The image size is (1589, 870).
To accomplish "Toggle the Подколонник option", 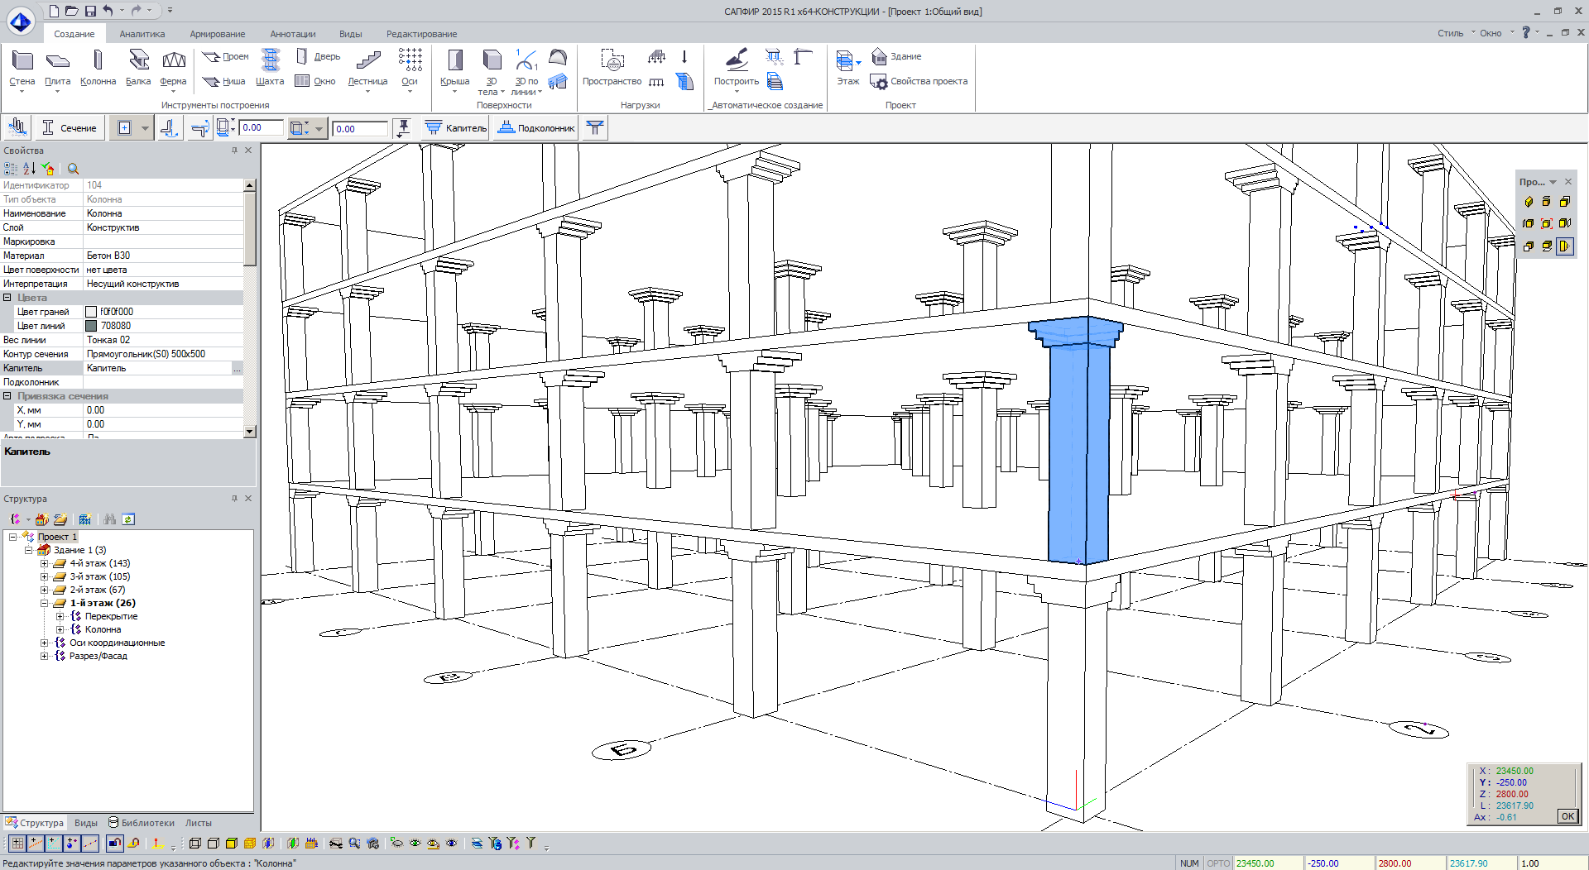I will coord(536,128).
